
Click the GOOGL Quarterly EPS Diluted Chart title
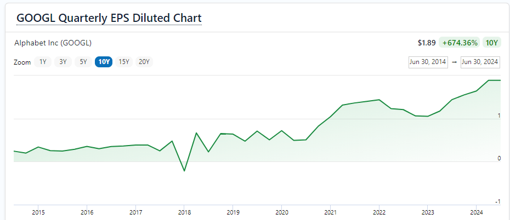(x=109, y=18)
